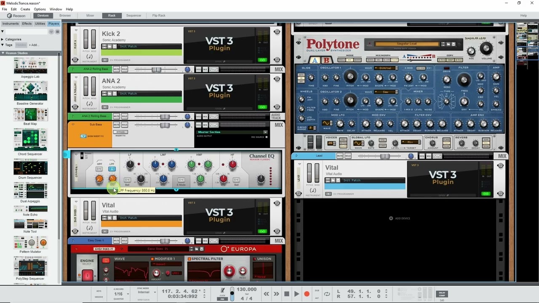Image resolution: width=539 pixels, height=303 pixels.
Task: Toggle the metronome Click icon
Action: (223, 290)
